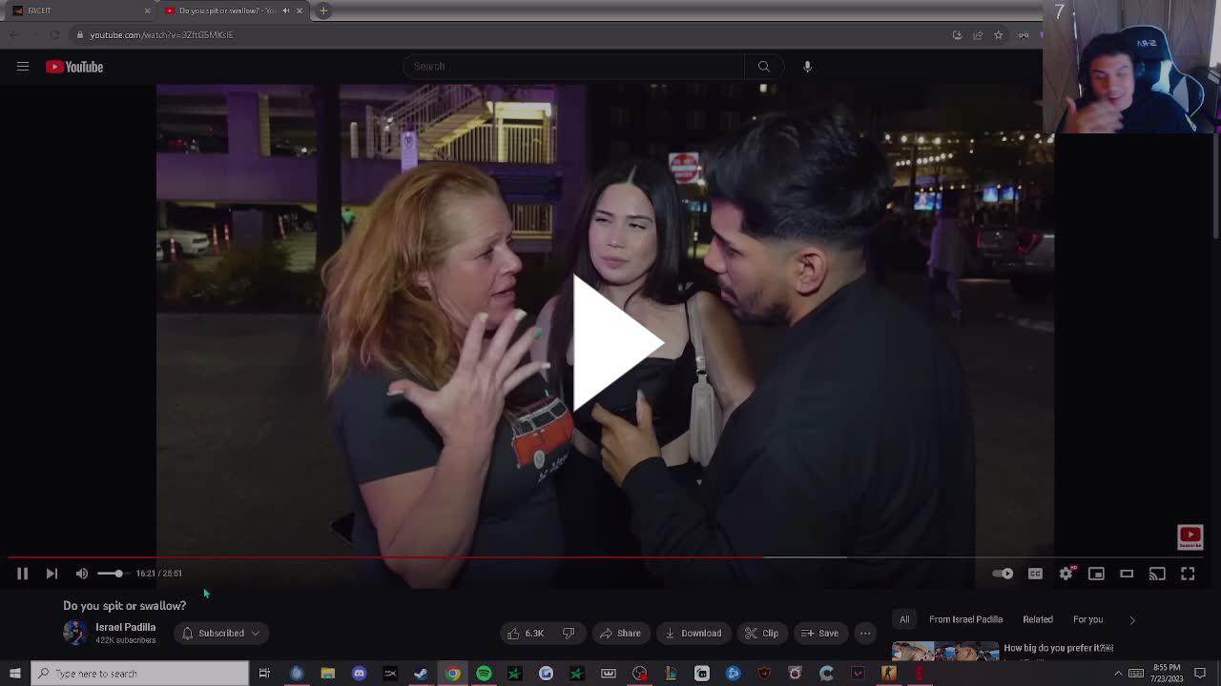Switch to the FACEIT browser tab
1221x686 pixels.
(x=76, y=10)
